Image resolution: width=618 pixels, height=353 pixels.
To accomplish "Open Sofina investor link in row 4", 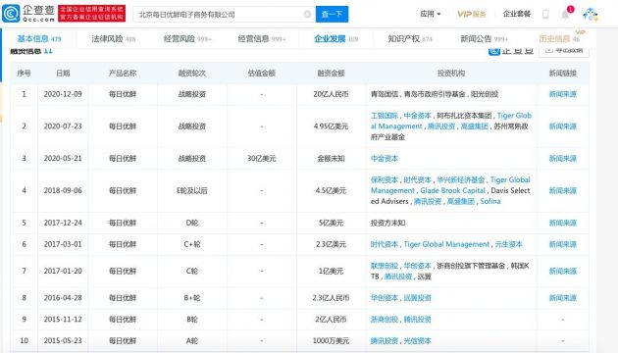I will [x=490, y=201].
